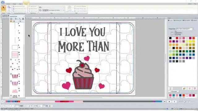Open the round application menu button
This screenshot has height=111, width=198.
pos(3,2)
